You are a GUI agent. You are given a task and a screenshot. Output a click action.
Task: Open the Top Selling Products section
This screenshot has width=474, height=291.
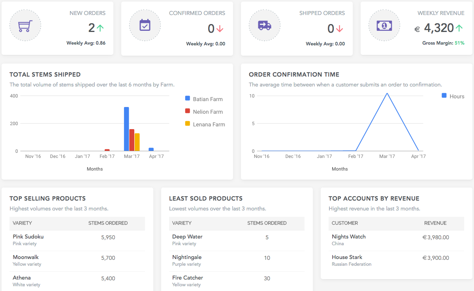click(47, 199)
